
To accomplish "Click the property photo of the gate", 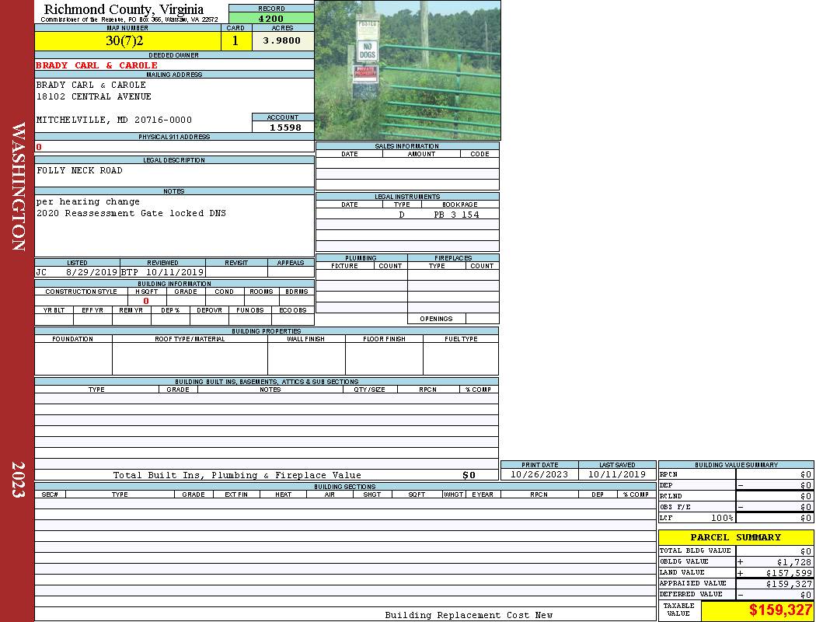I will click(407, 70).
